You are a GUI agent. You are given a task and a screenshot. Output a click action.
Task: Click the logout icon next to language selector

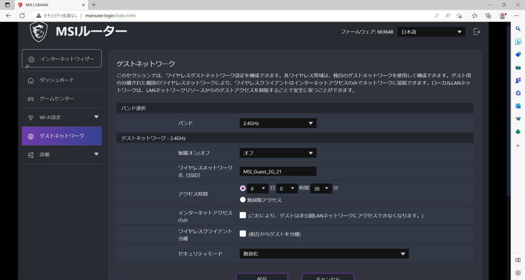point(477,32)
